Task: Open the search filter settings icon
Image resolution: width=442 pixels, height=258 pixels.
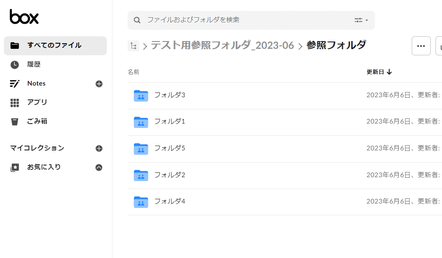Action: 358,20
